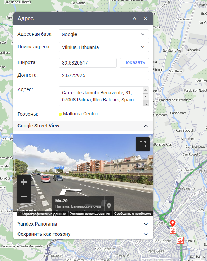Click the Показать button
The height and width of the screenshot is (261, 207).
pyautogui.click(x=134, y=63)
